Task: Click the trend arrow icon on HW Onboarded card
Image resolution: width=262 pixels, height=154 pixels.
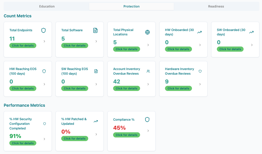Action: pos(199,32)
